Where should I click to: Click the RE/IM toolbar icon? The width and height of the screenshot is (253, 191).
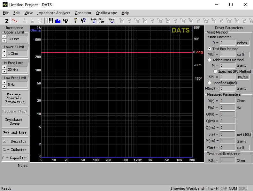click(101, 21)
